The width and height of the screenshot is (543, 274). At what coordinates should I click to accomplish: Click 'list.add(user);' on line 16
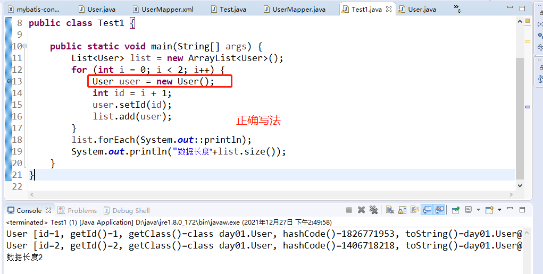[x=132, y=117]
